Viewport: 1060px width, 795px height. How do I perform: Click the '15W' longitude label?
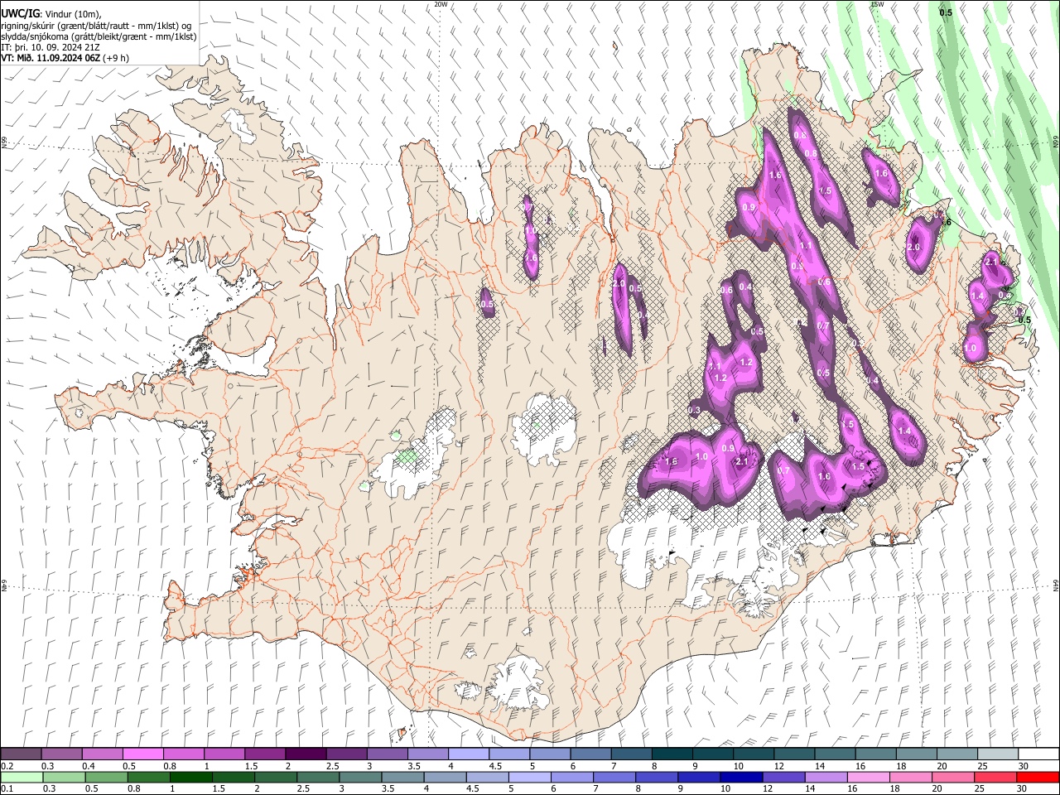876,4
